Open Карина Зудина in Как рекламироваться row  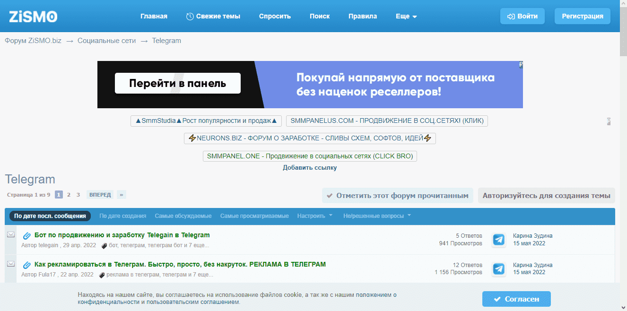pyautogui.click(x=532, y=265)
